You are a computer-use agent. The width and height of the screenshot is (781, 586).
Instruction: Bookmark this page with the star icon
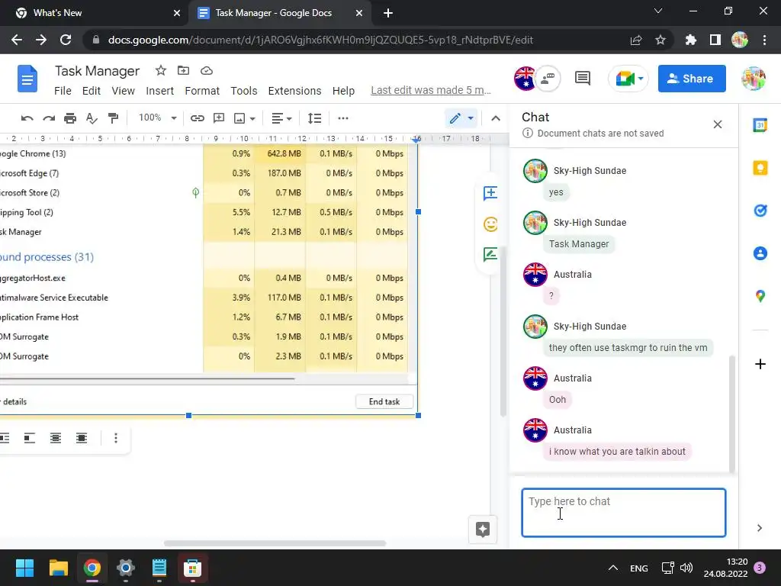point(660,40)
